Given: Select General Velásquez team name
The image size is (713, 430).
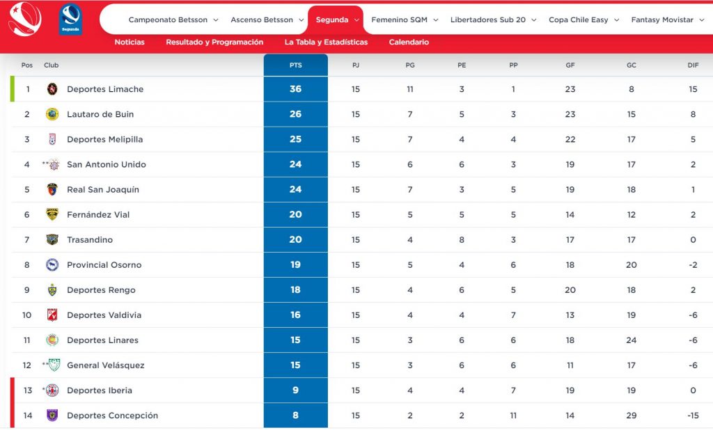Looking at the screenshot, I should coord(106,365).
